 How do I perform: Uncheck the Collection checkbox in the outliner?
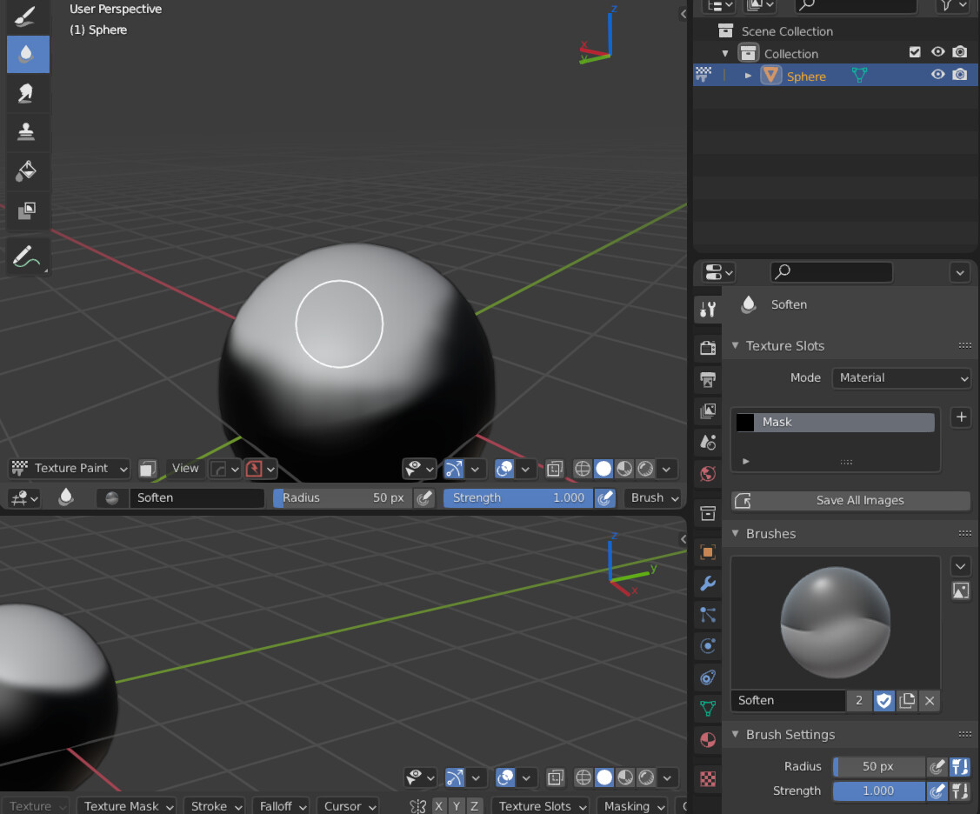(x=915, y=52)
